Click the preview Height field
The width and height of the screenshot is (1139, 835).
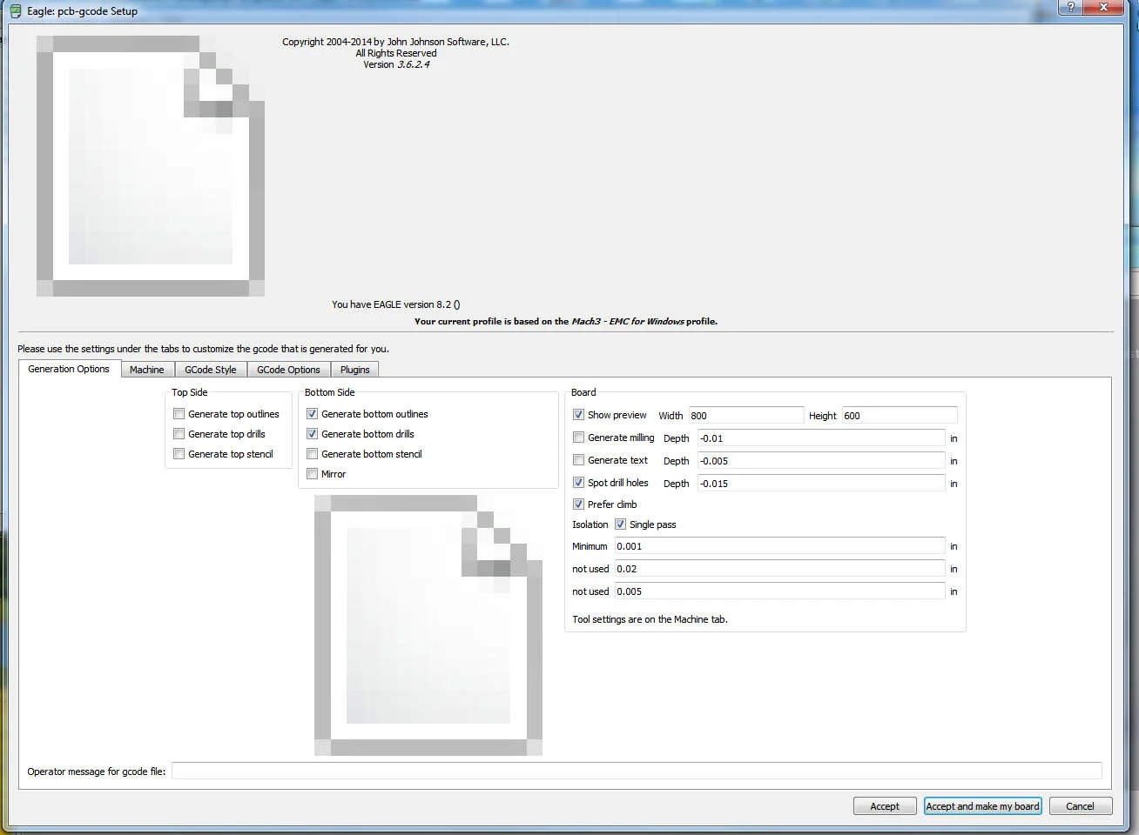(900, 416)
